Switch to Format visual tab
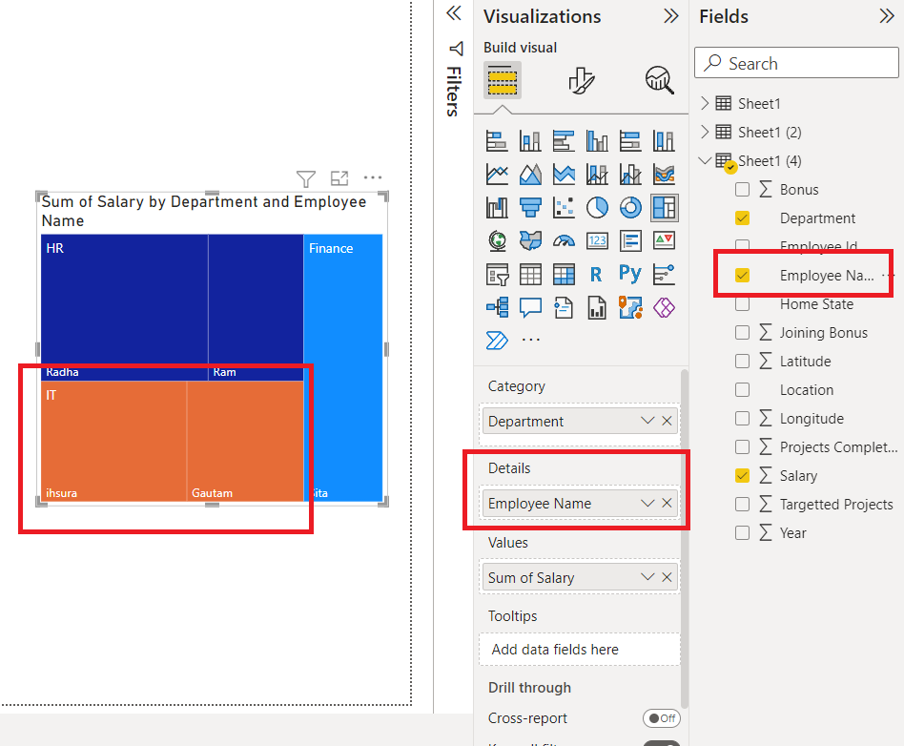 [x=581, y=80]
